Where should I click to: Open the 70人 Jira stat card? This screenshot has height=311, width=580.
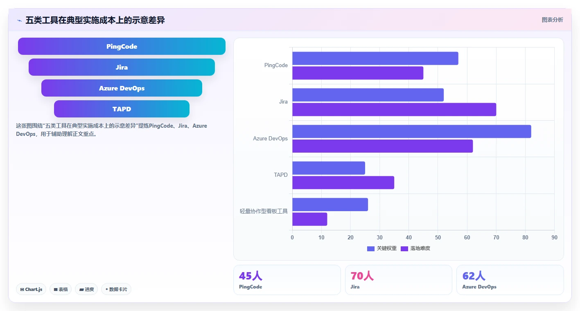399,280
